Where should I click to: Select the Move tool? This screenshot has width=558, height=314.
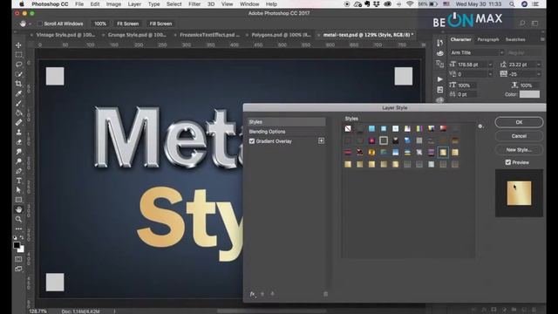pyautogui.click(x=18, y=45)
